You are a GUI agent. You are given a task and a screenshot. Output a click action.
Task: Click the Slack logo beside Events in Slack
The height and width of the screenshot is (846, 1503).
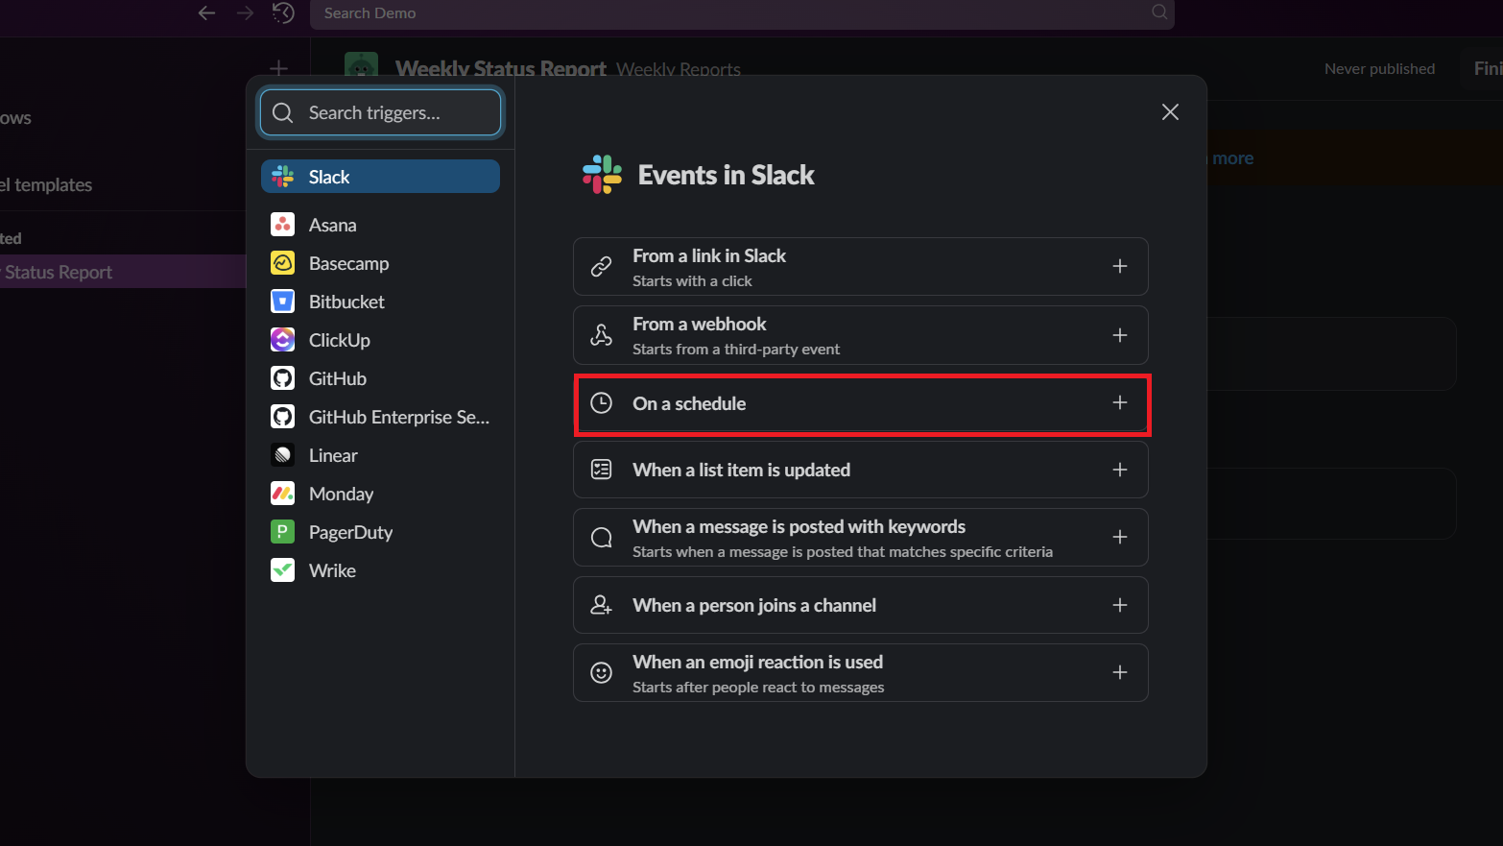click(602, 175)
